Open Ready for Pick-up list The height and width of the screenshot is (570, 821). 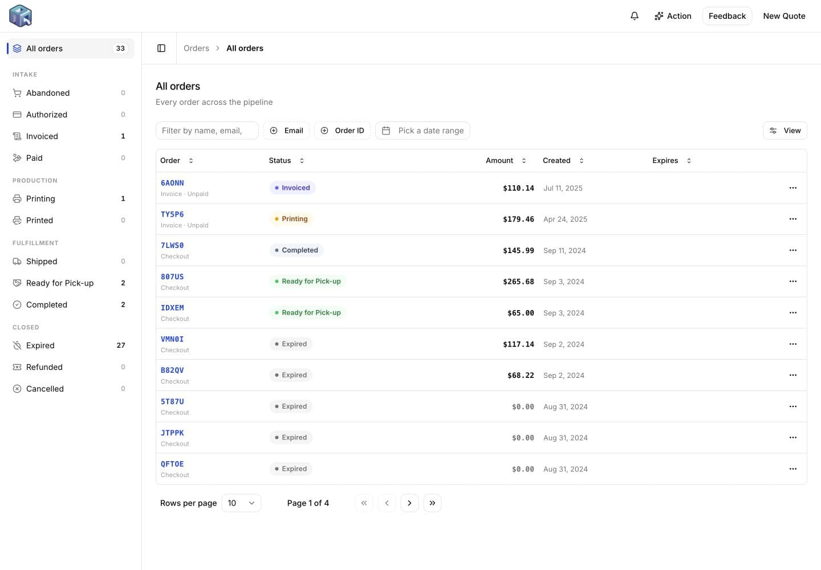pyautogui.click(x=71, y=283)
